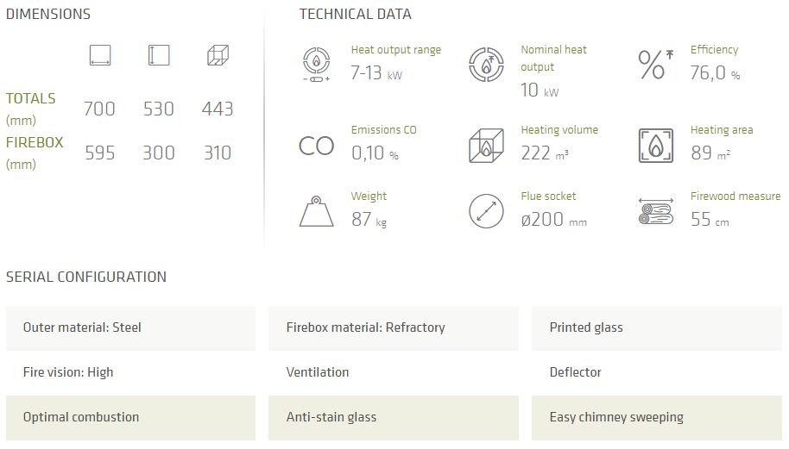This screenshot has height=449, width=789.
Task: Click the CO emissions icon
Action: click(316, 146)
